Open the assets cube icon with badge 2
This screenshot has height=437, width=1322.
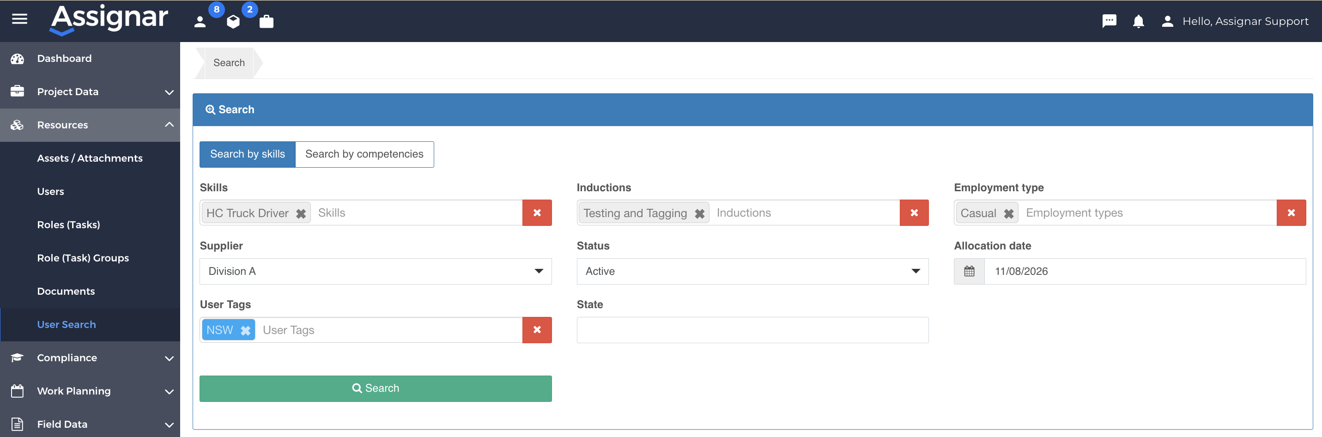click(233, 22)
